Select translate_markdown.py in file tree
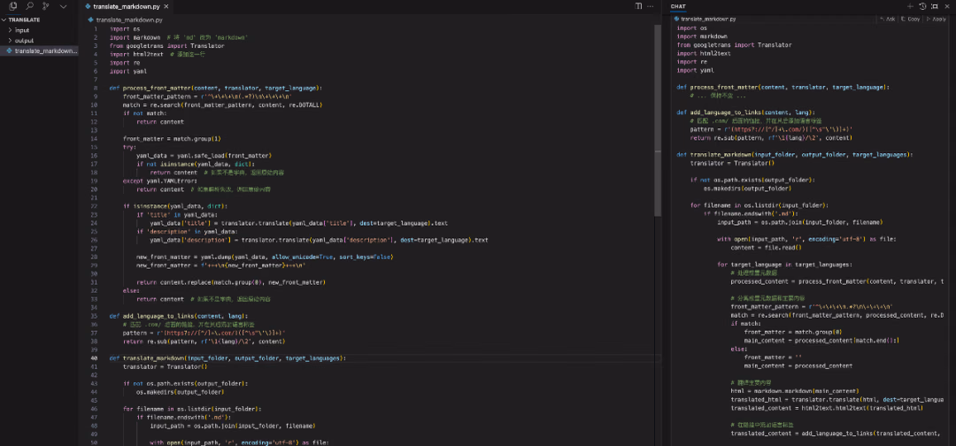 42,50
